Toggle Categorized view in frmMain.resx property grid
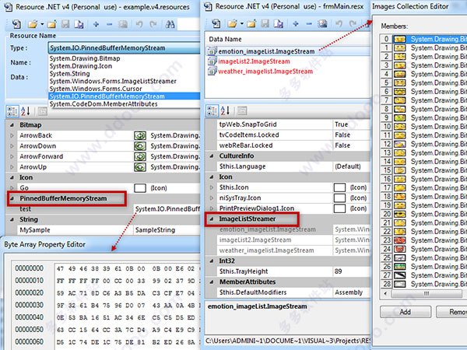Image resolution: width=467 pixels, height=350 pixels. 212,110
